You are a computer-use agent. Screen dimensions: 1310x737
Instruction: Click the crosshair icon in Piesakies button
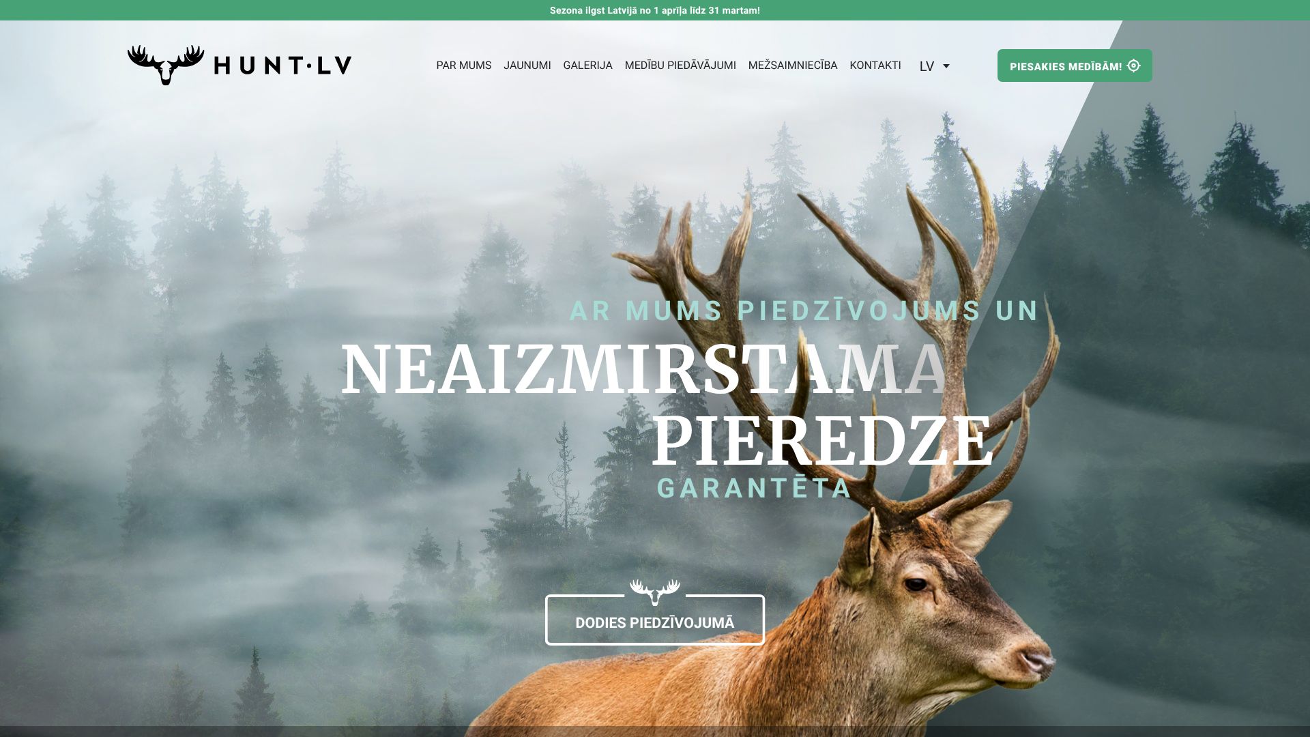[x=1133, y=66]
